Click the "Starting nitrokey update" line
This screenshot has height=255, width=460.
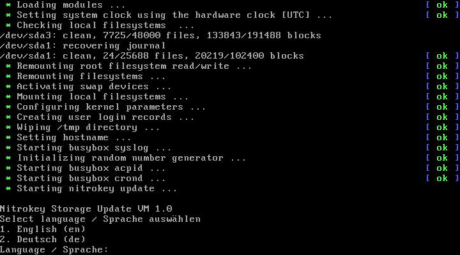tap(96, 189)
